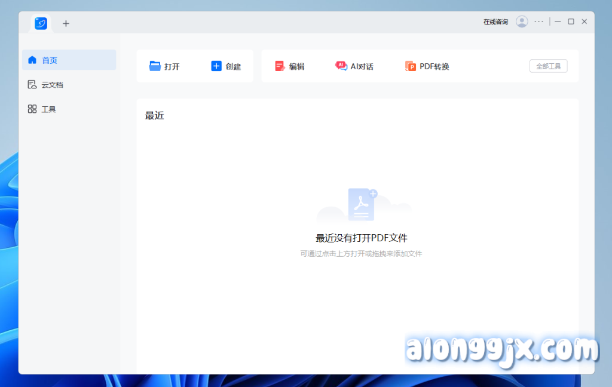This screenshot has height=387, width=612.
Task: Maximize the PDF application window
Action: (x=571, y=21)
